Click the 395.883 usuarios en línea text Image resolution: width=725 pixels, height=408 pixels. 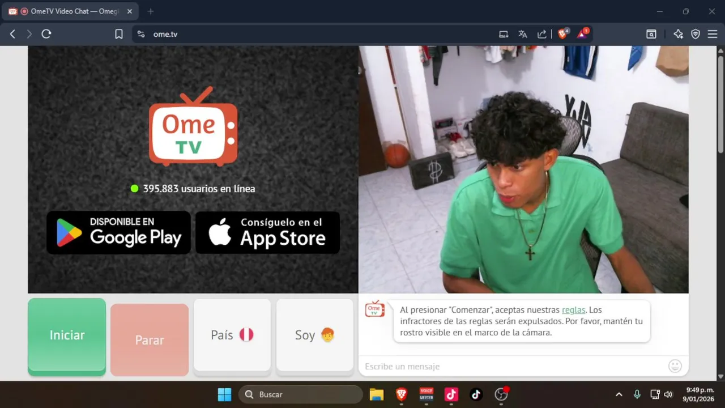(199, 189)
